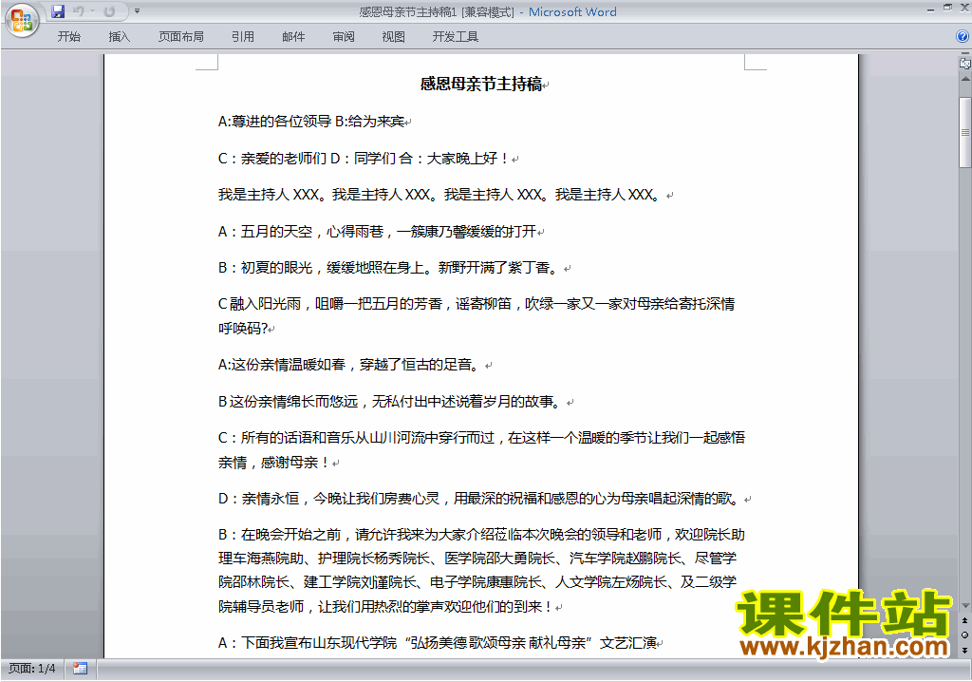
Task: Click the line A:这份亲情温暖如春
Action: point(351,364)
